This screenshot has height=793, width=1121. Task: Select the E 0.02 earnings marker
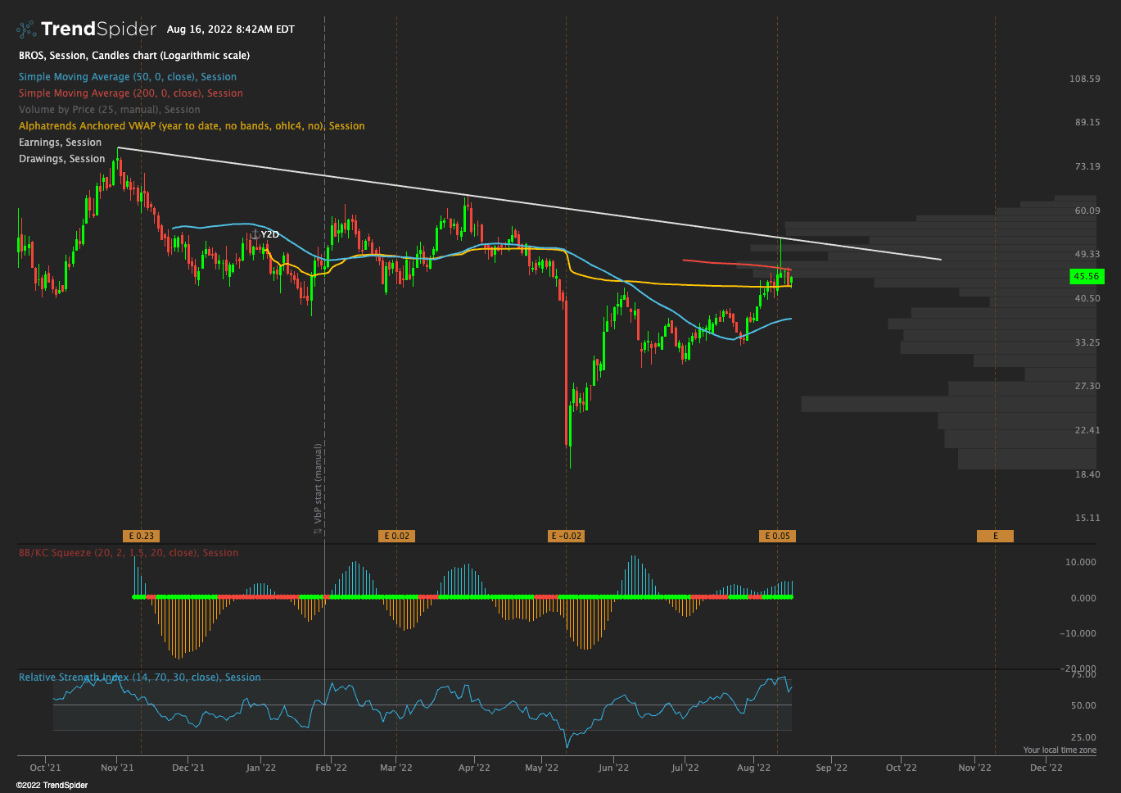click(x=396, y=536)
